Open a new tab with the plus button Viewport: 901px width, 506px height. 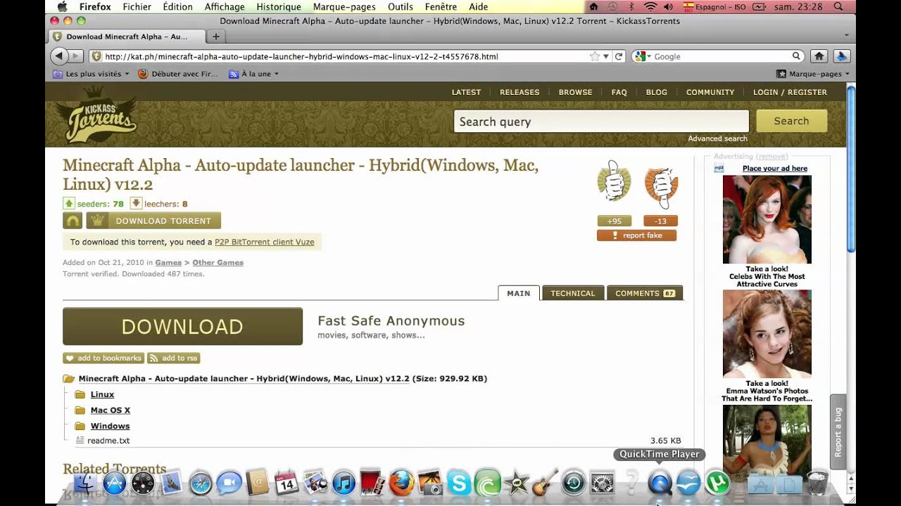click(x=215, y=37)
